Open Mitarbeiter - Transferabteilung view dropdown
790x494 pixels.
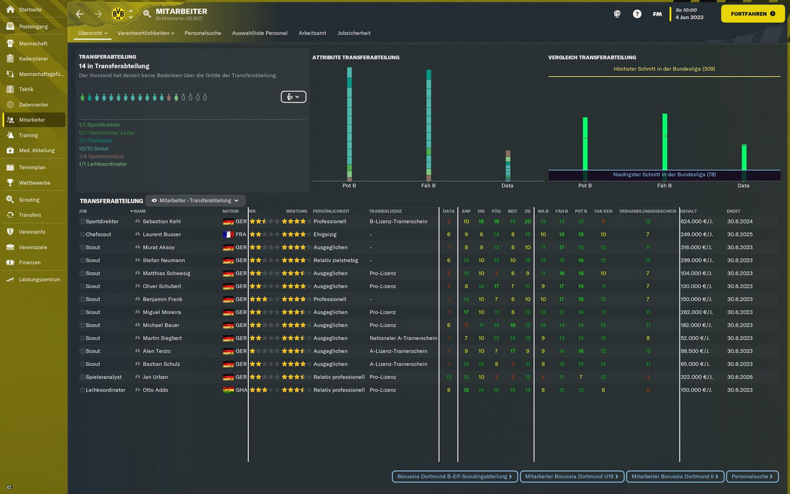pos(195,200)
